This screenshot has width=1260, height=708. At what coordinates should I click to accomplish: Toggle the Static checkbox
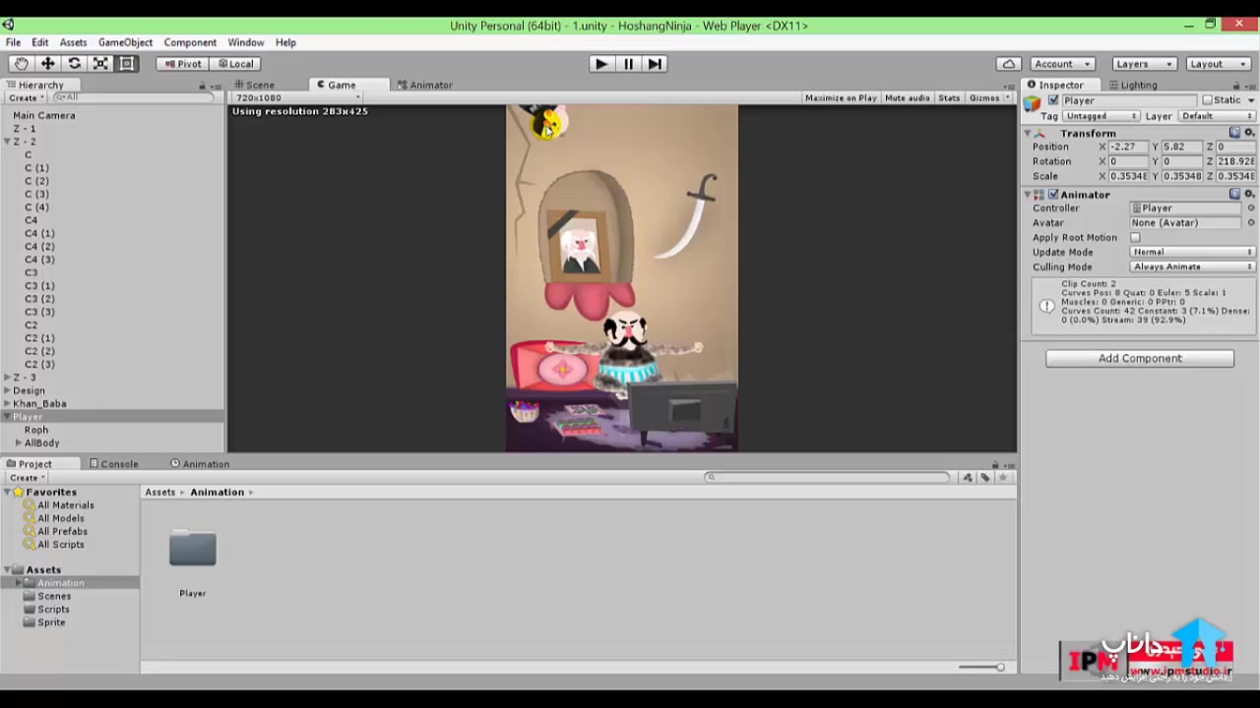click(x=1206, y=100)
